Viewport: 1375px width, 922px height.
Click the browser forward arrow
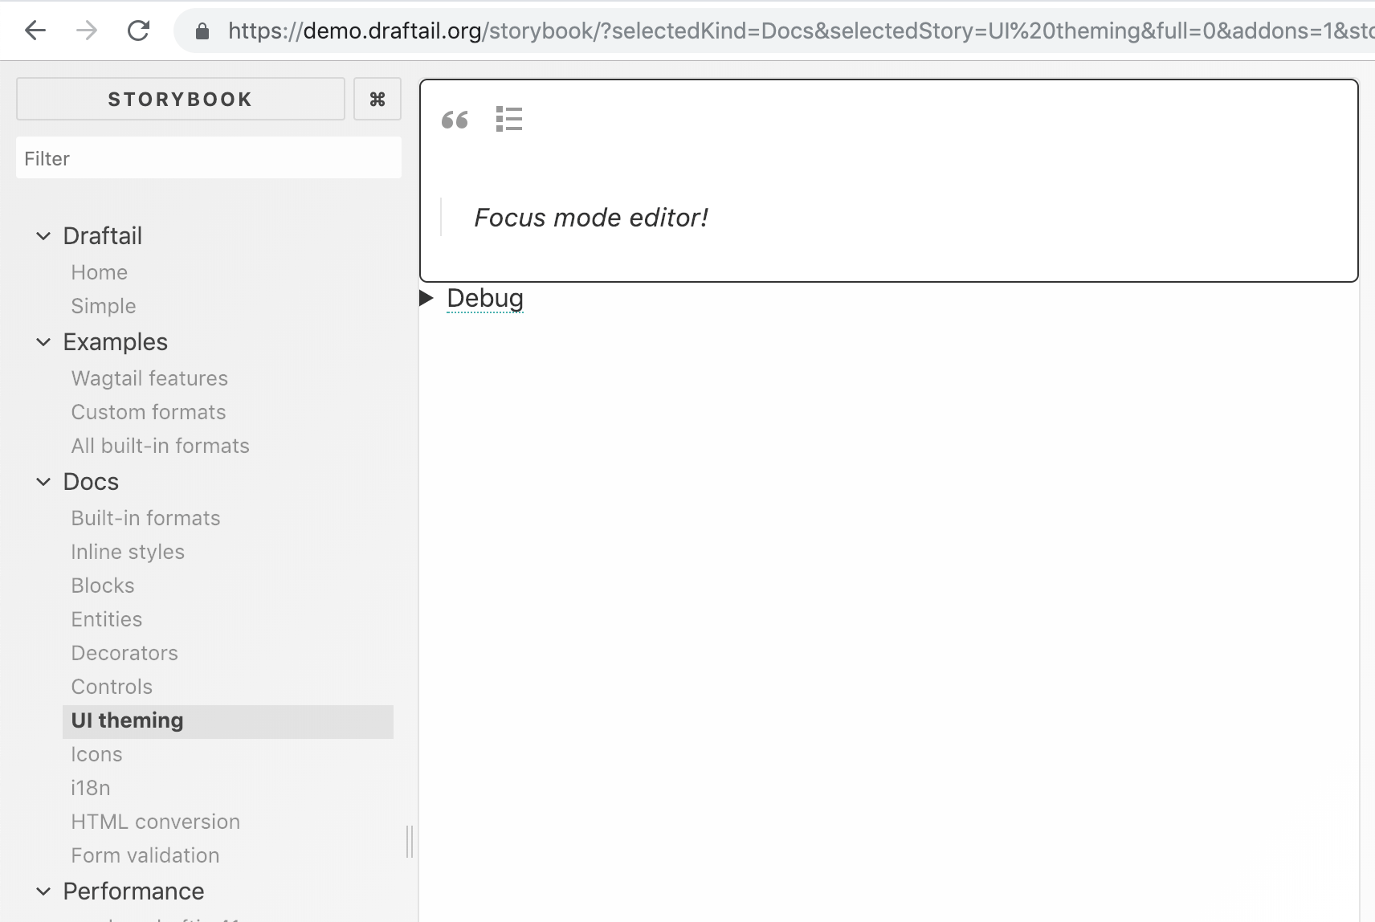[87, 30]
